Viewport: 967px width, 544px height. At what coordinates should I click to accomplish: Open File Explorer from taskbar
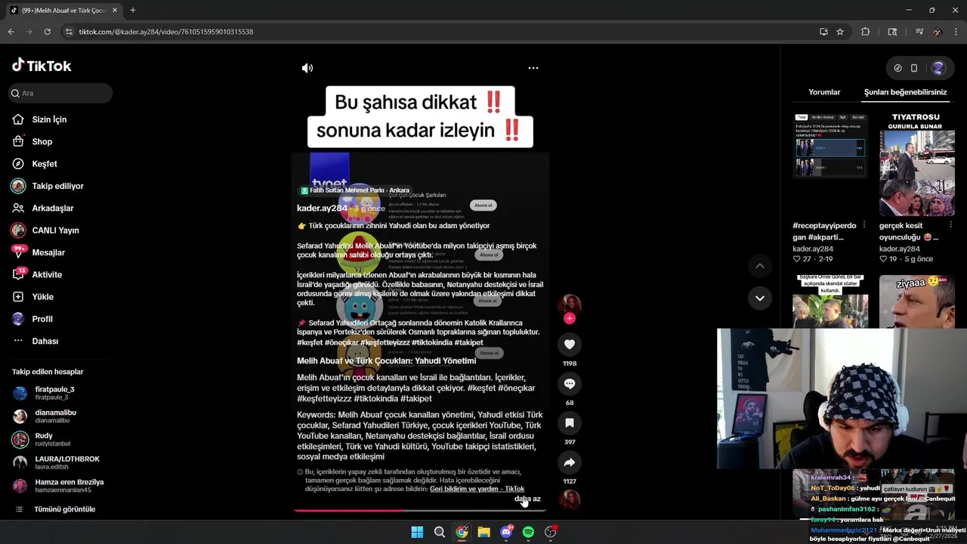(x=483, y=532)
